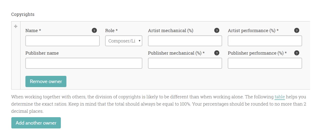Select the Artist performance (%) text box
The image size is (315, 136).
point(265,41)
